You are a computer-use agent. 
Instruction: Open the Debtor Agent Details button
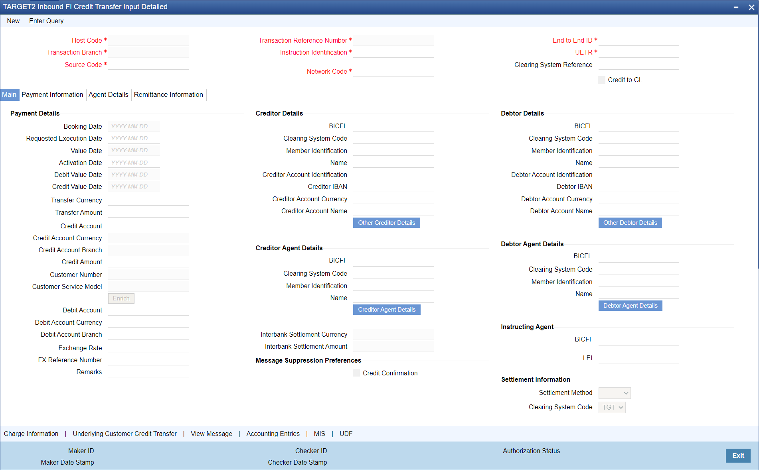coord(631,306)
